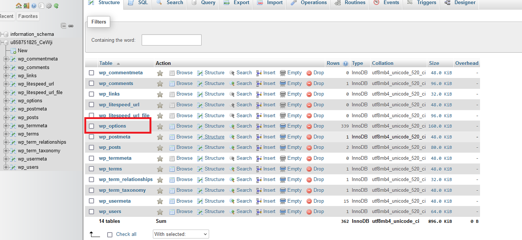Star wp_options as a favorite table
The width and height of the screenshot is (522, 240).
click(160, 127)
